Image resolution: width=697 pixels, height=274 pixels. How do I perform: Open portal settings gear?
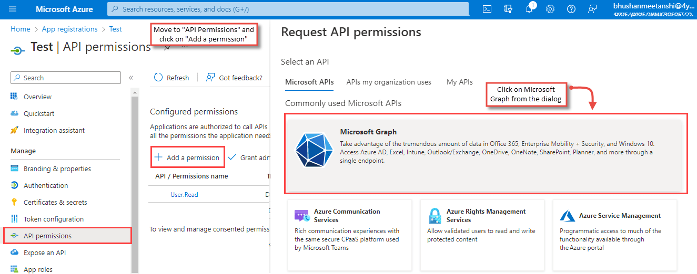[x=550, y=9]
